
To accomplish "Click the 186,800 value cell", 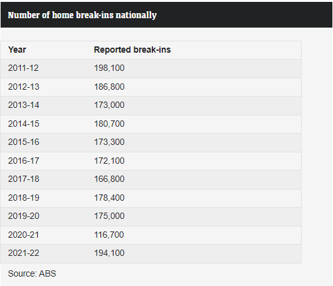I will click(109, 87).
